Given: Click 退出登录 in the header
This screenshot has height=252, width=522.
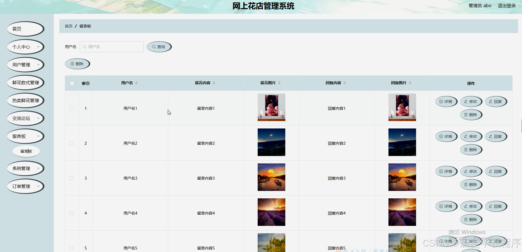Looking at the screenshot, I should (507, 6).
